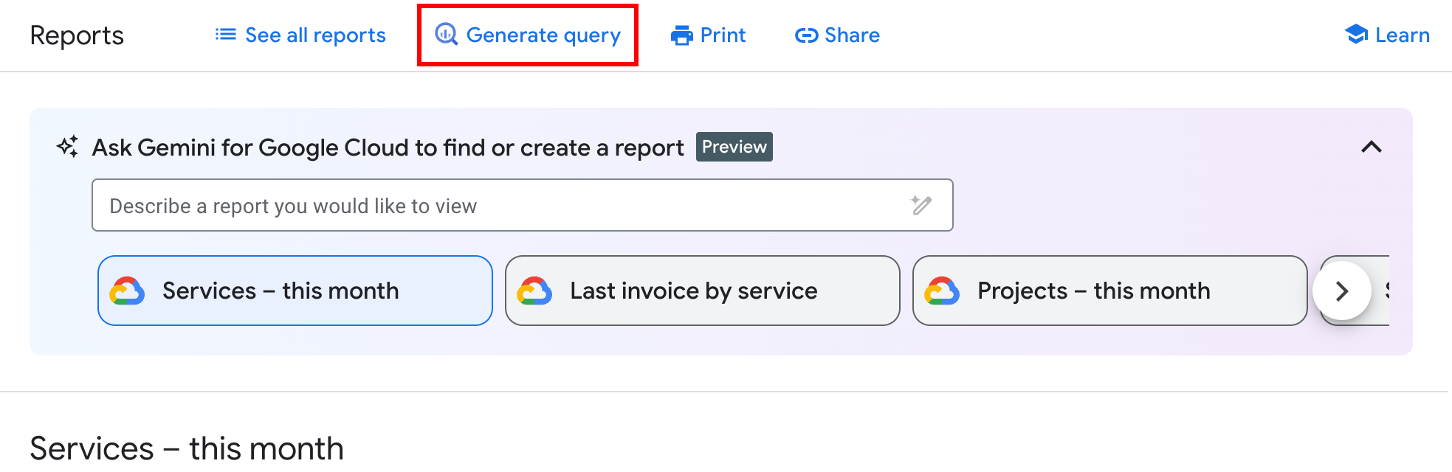The image size is (1452, 472).
Task: Click the Gemini sparkle icon
Action: [68, 147]
